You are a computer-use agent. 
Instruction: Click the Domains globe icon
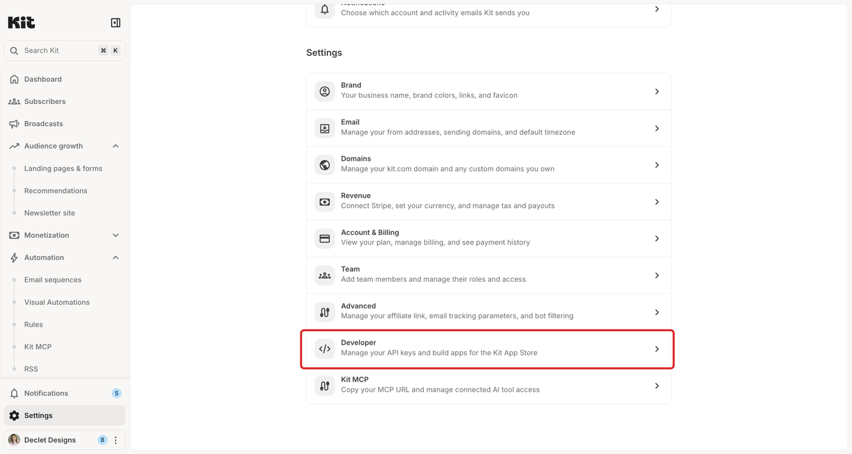(324, 165)
